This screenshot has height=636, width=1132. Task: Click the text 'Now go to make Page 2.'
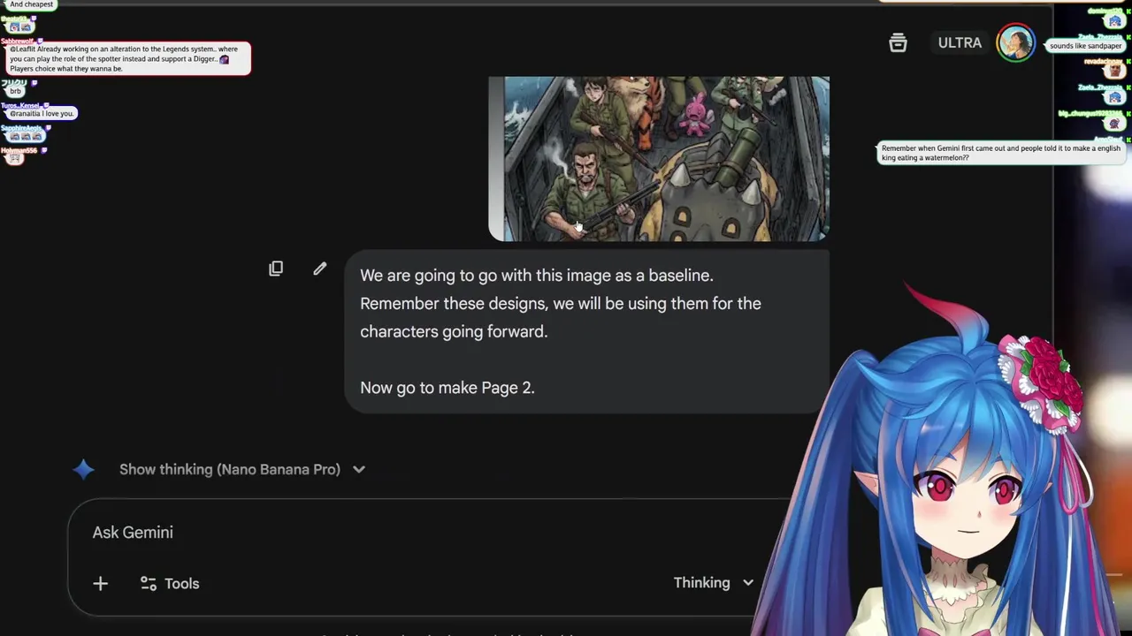pyautogui.click(x=447, y=388)
